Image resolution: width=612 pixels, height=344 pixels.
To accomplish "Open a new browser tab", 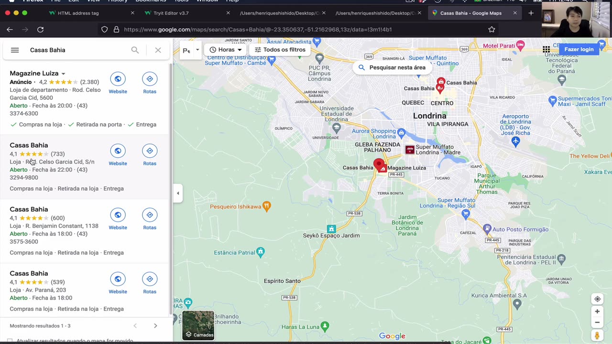I will click(x=531, y=13).
